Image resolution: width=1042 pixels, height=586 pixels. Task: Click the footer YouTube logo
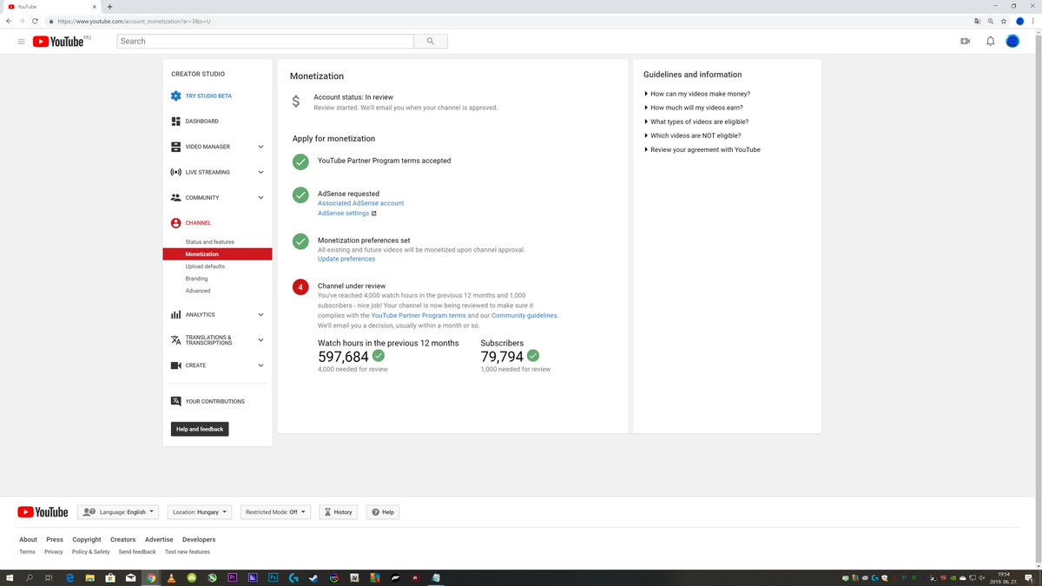pyautogui.click(x=43, y=512)
